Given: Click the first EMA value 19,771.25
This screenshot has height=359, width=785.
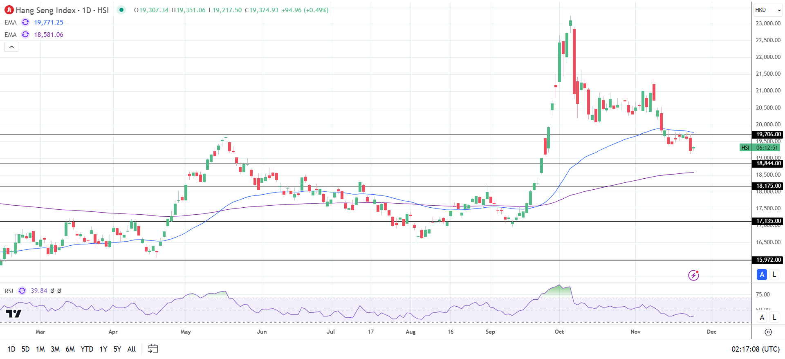Looking at the screenshot, I should [x=49, y=22].
